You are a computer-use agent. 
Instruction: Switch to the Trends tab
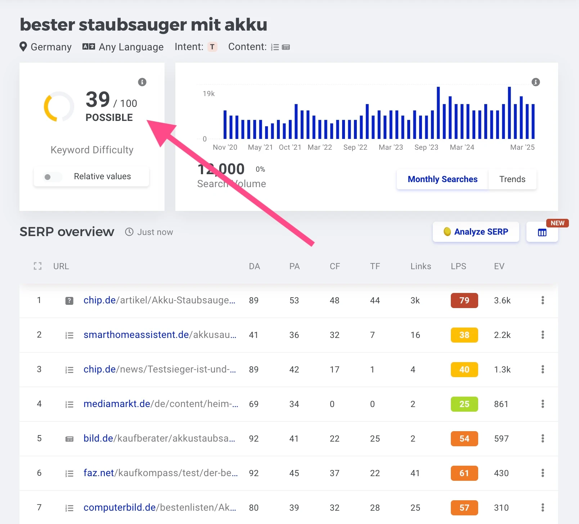pos(512,179)
